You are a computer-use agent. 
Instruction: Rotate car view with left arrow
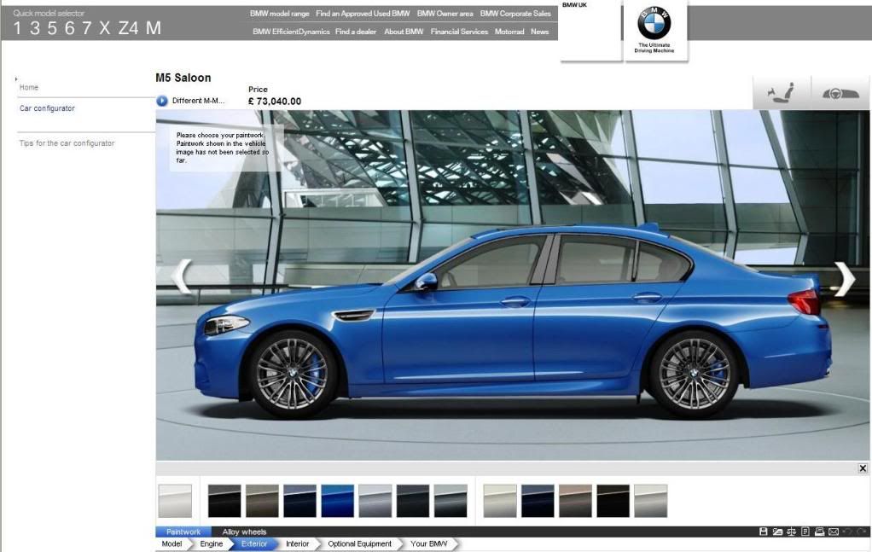pos(181,276)
